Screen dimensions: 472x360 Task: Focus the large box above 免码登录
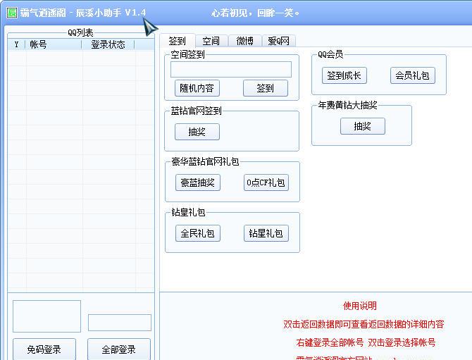[46, 316]
